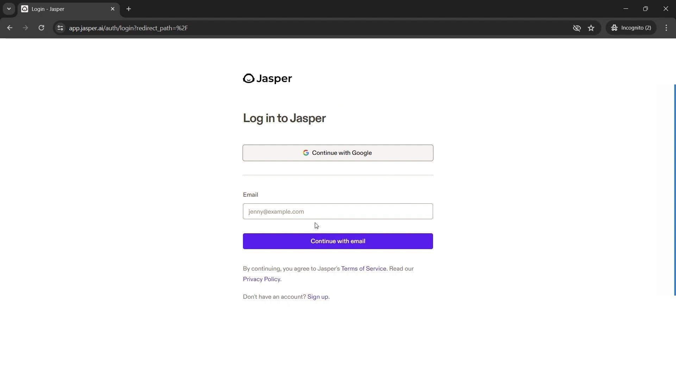Click the Jasper logo icon

pos(249,78)
